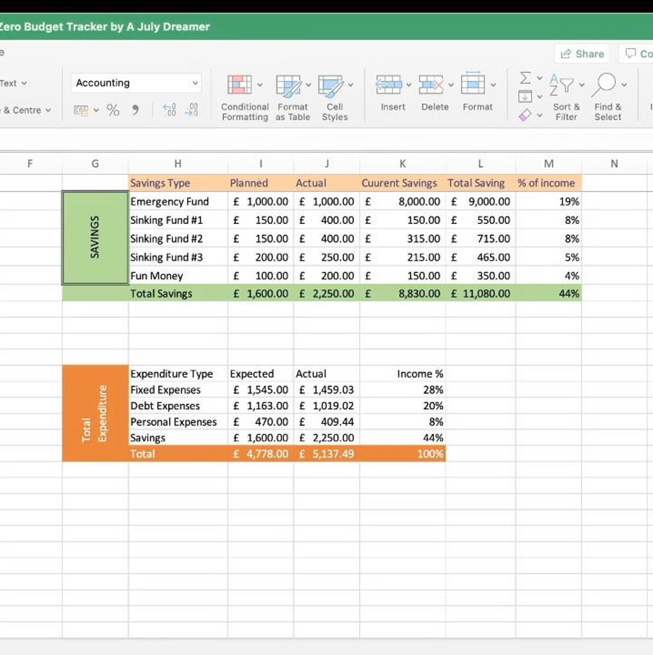Click the Share button

(x=581, y=53)
